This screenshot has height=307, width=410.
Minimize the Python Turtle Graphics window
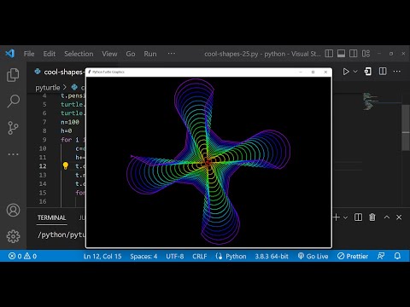301,72
